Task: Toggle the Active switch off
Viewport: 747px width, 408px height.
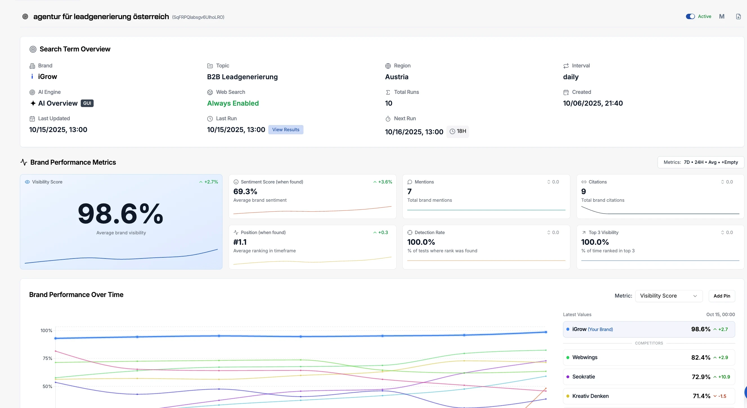Action: [690, 16]
